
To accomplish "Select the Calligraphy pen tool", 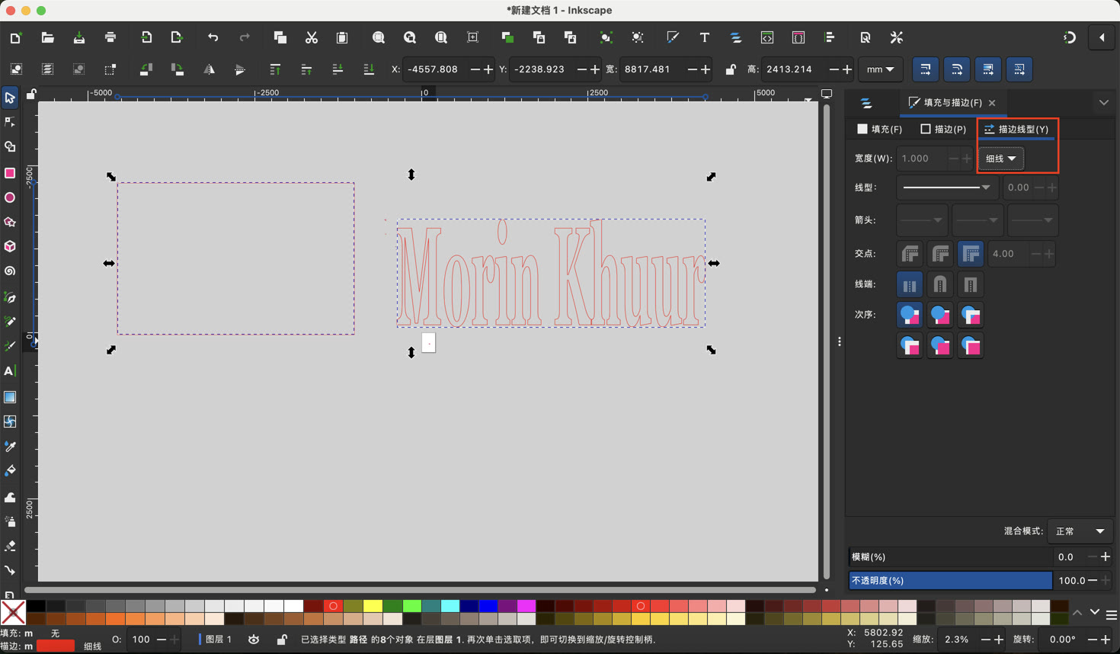I will (10, 345).
